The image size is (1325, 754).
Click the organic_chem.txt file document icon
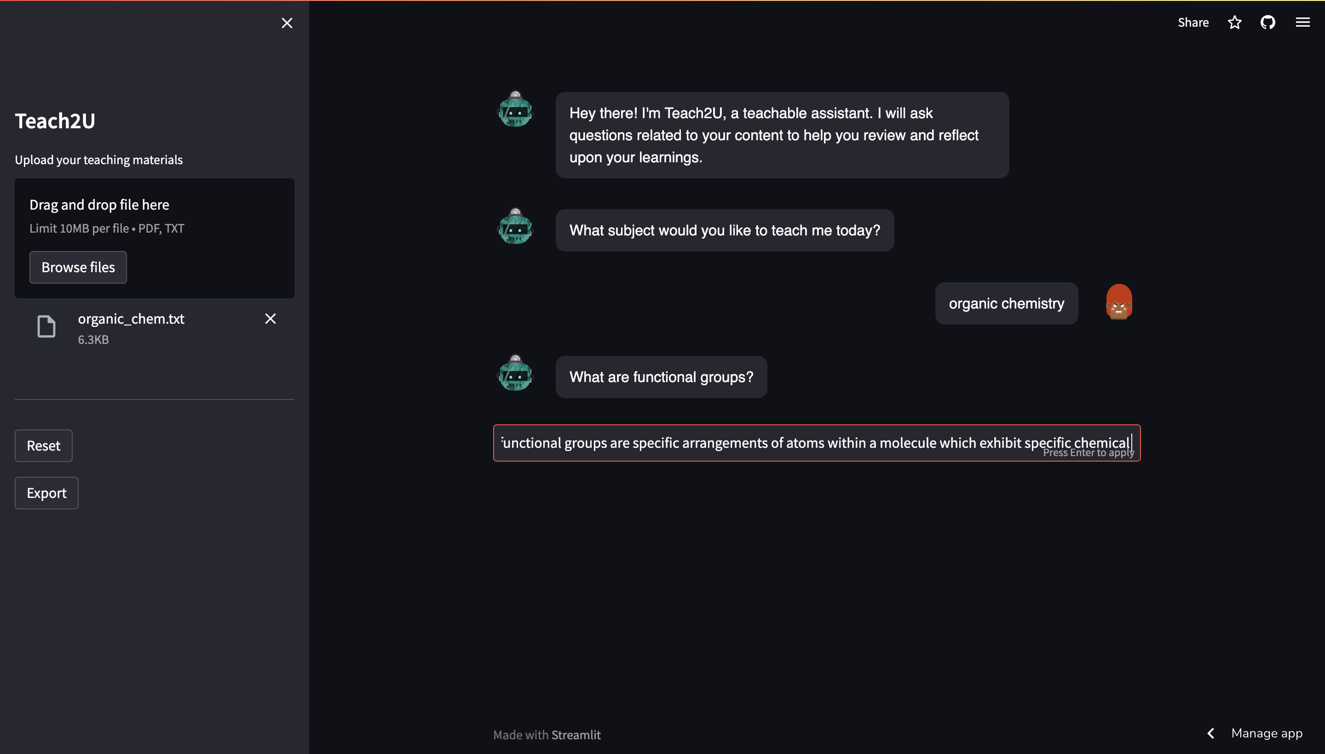(x=46, y=326)
